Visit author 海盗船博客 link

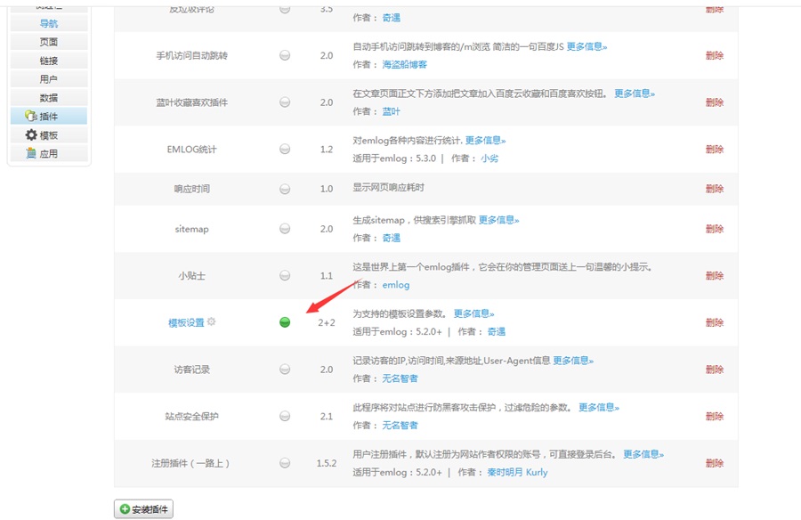(405, 64)
